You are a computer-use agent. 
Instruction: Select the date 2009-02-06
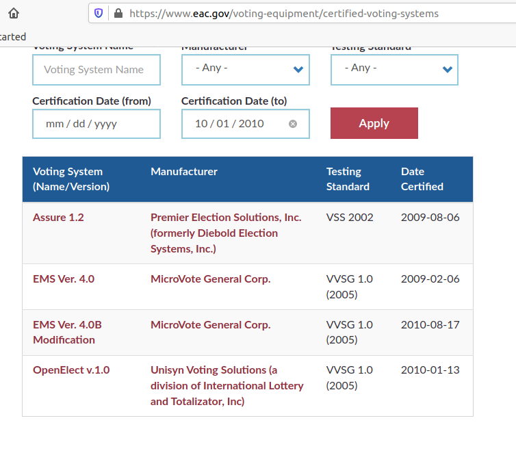click(x=430, y=279)
